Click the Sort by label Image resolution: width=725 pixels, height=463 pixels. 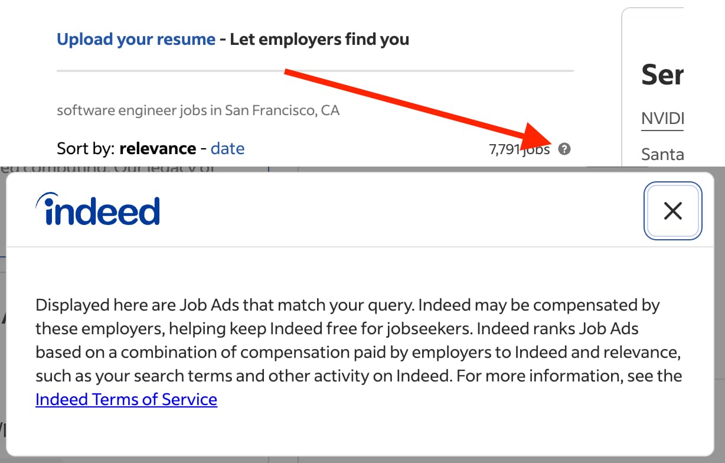point(85,148)
